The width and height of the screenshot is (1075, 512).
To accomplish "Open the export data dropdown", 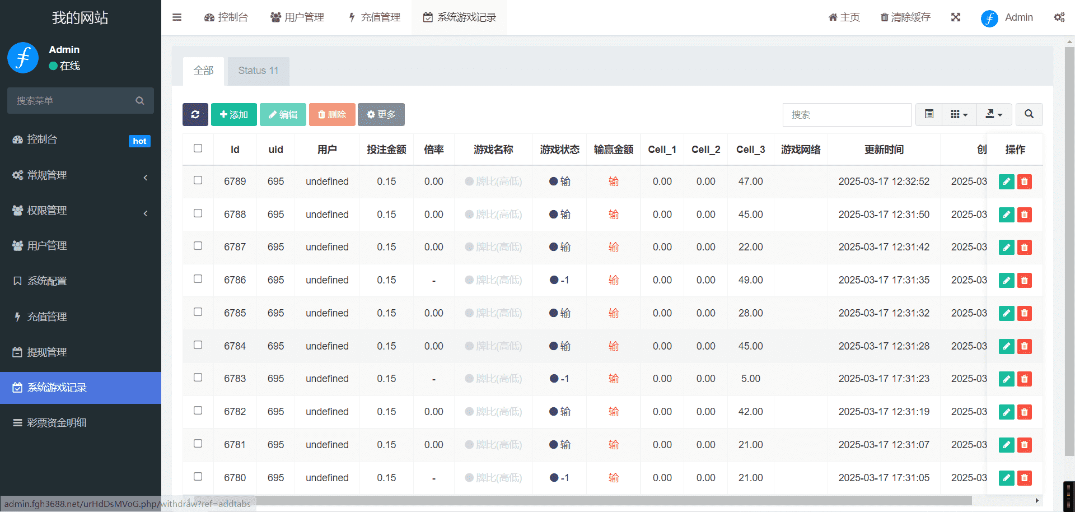I will (x=994, y=114).
